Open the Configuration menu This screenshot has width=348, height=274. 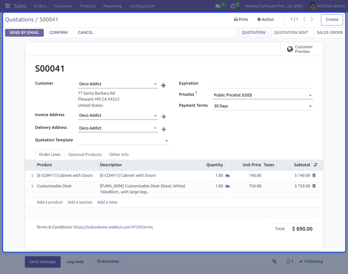(142, 6)
